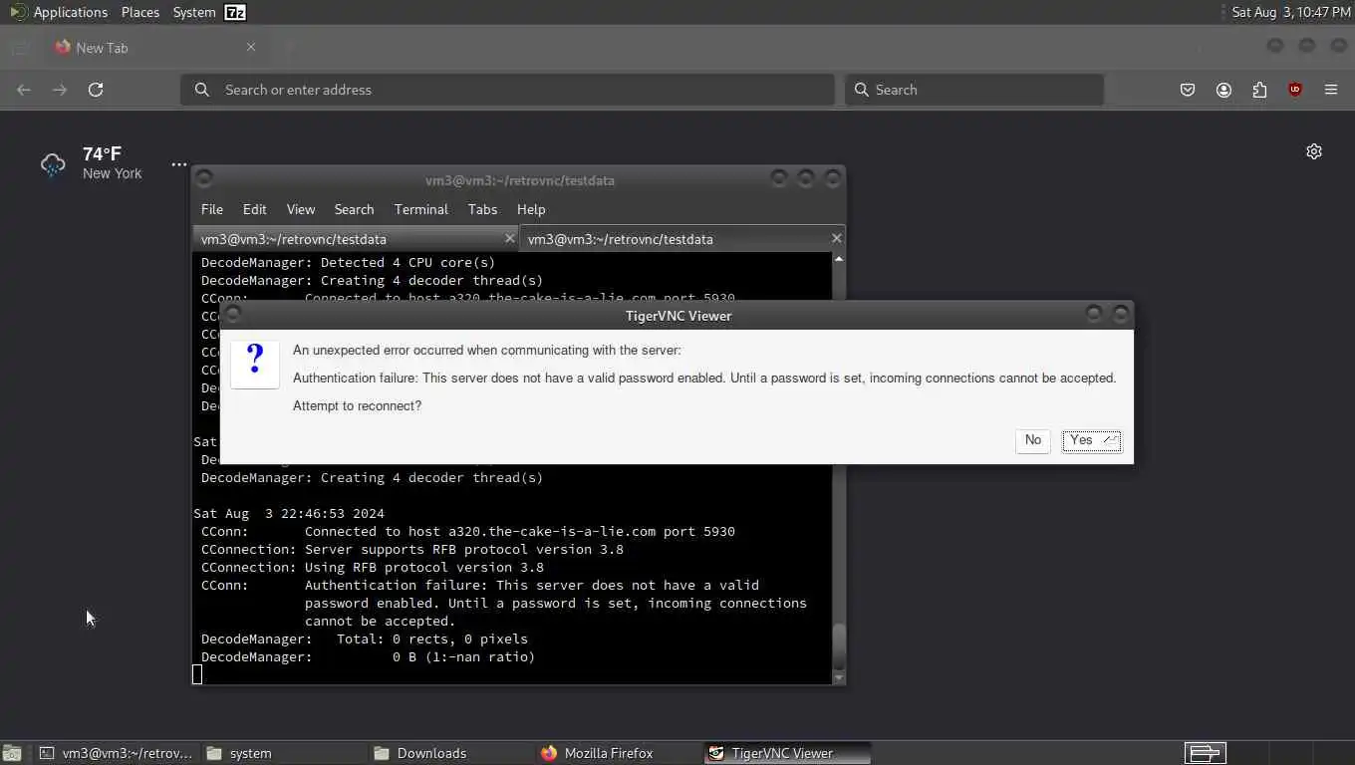
Task: Focus the Firefox Search box
Action: [974, 90]
